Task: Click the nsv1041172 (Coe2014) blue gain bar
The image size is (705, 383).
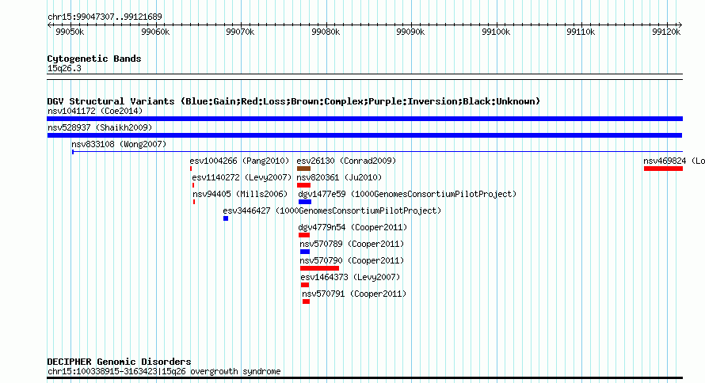Action: [x=364, y=119]
